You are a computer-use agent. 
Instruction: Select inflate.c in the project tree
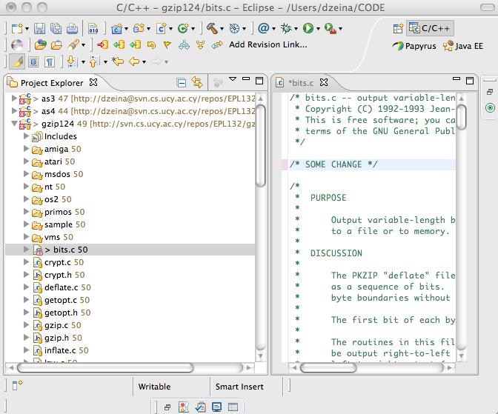pyautogui.click(x=61, y=350)
